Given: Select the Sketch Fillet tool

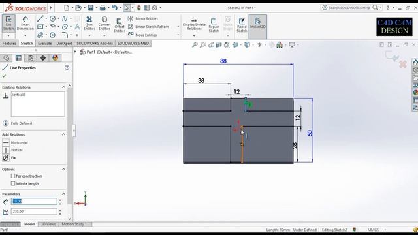Looking at the screenshot, I should [65, 35].
